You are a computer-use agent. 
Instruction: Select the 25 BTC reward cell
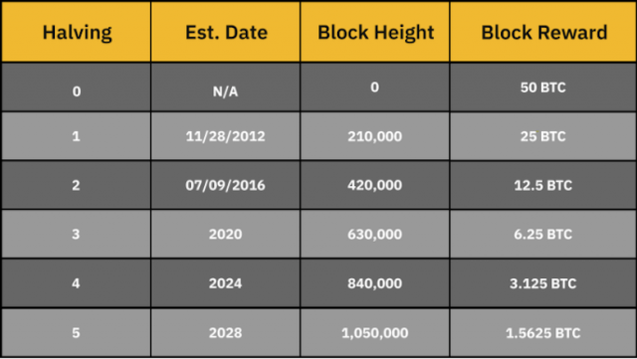click(x=543, y=136)
